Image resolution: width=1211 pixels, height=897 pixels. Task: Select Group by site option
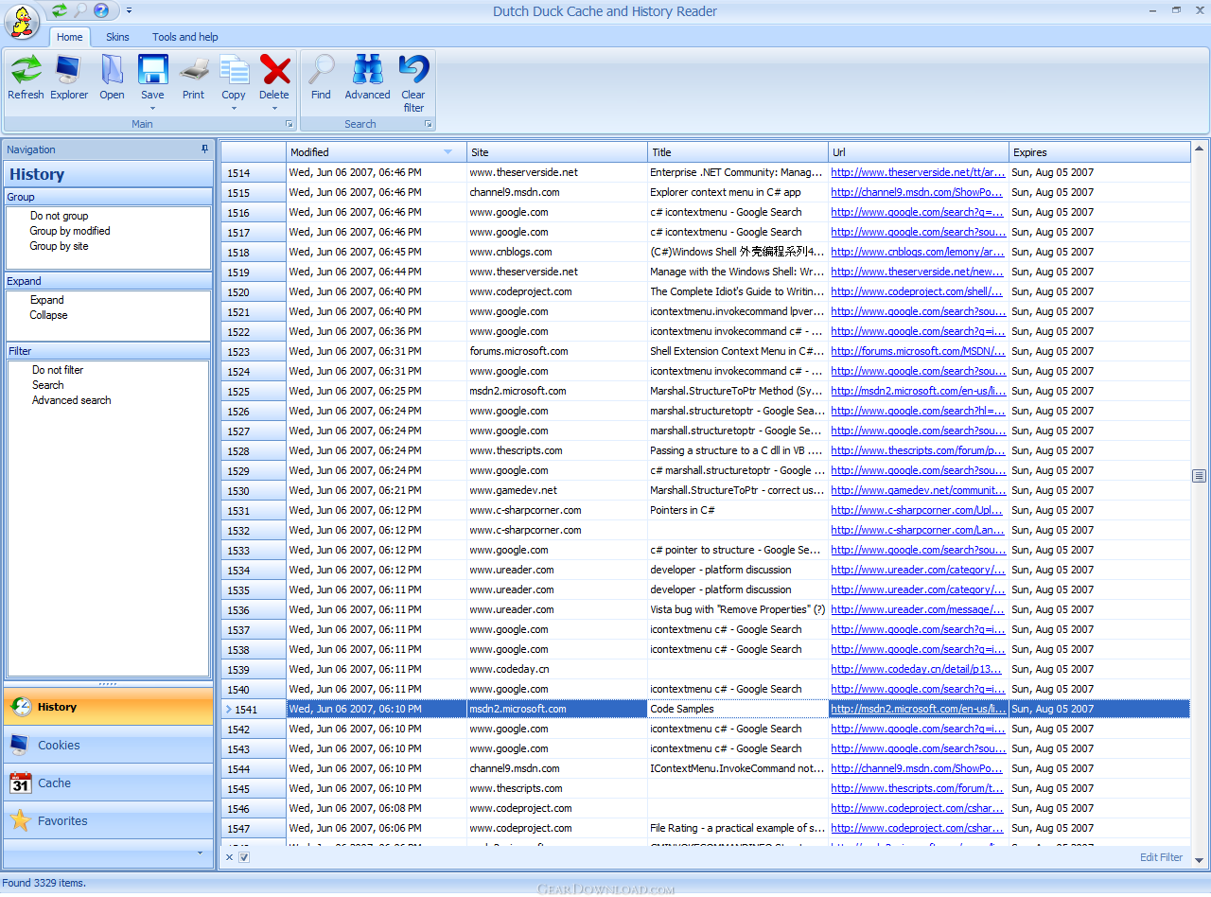[x=59, y=246]
